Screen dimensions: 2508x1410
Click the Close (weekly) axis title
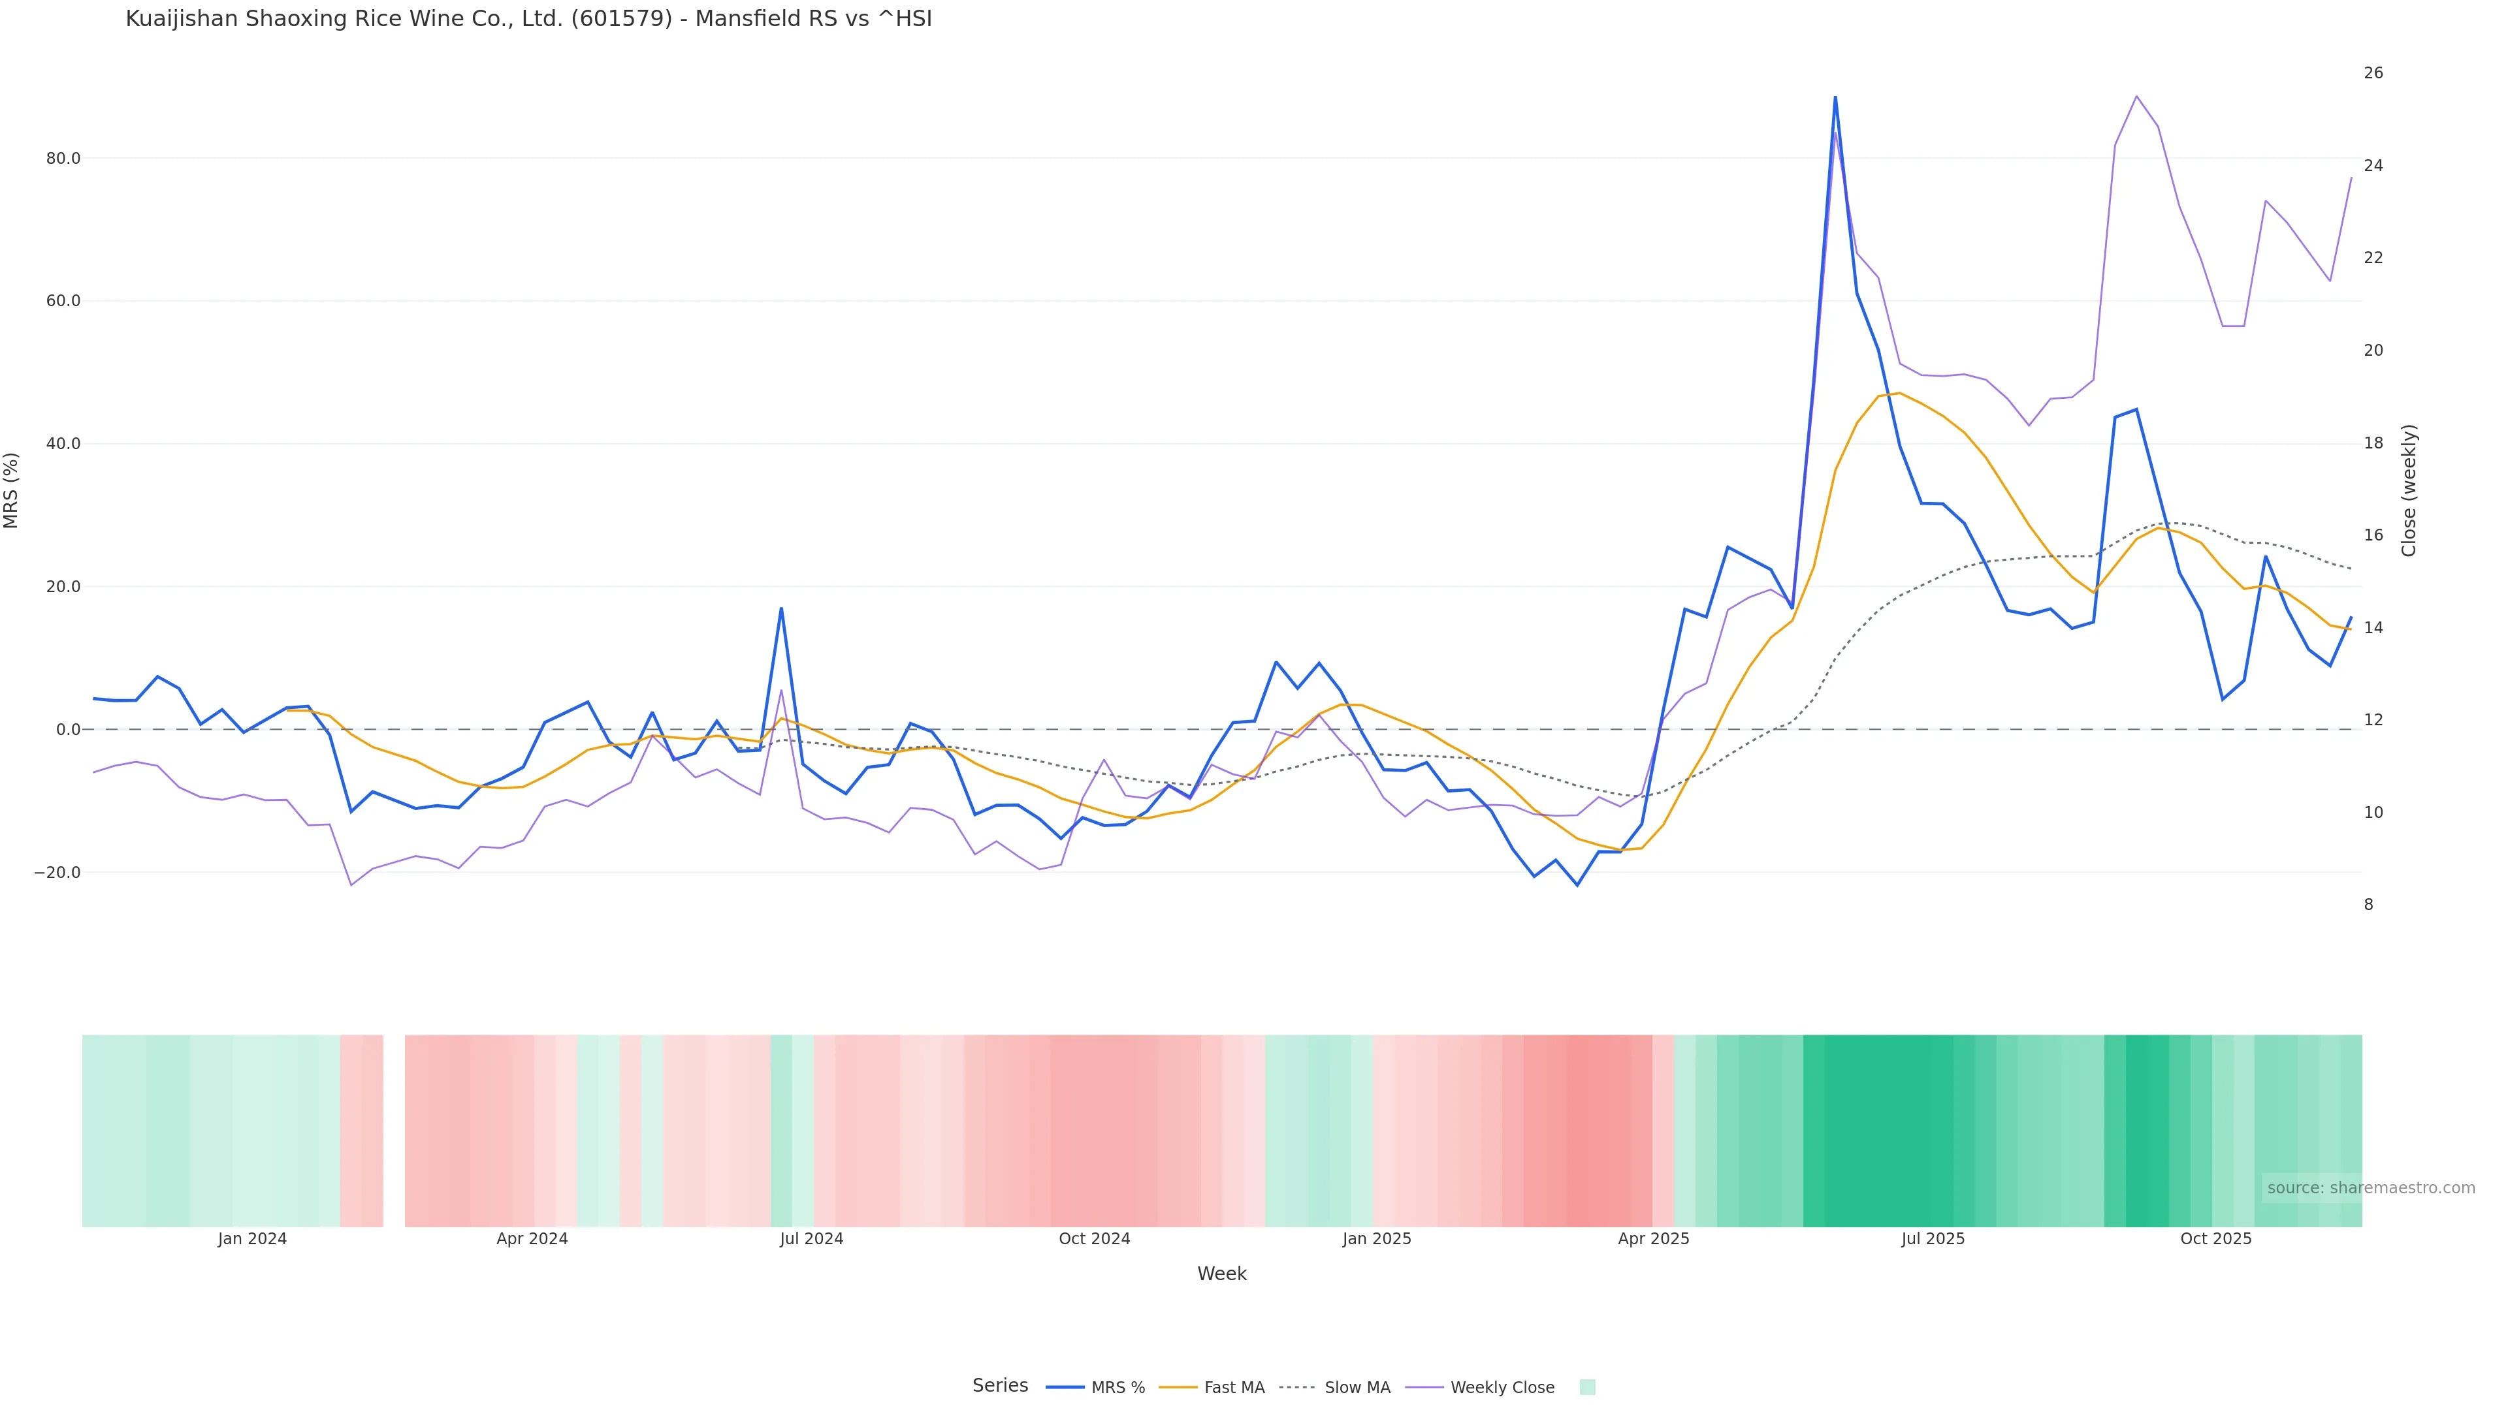[x=2409, y=490]
